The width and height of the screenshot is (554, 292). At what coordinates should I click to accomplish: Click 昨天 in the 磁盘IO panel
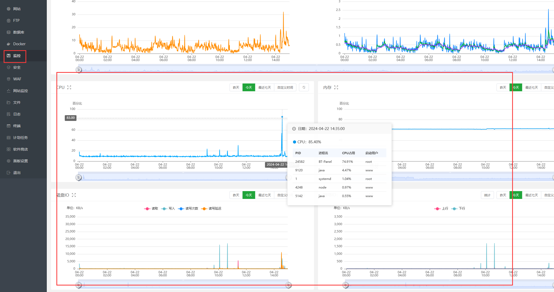(x=236, y=195)
